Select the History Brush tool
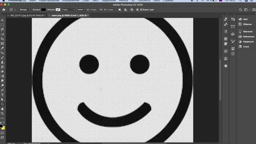This screenshot has width=256, height=144. (x=2, y=67)
